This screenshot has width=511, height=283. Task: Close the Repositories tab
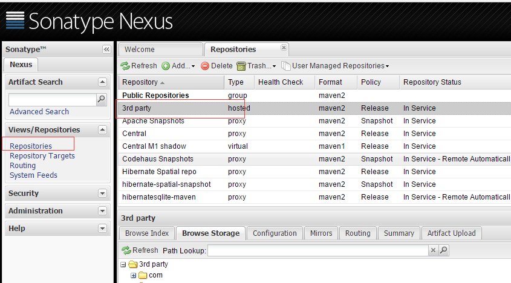(x=284, y=48)
